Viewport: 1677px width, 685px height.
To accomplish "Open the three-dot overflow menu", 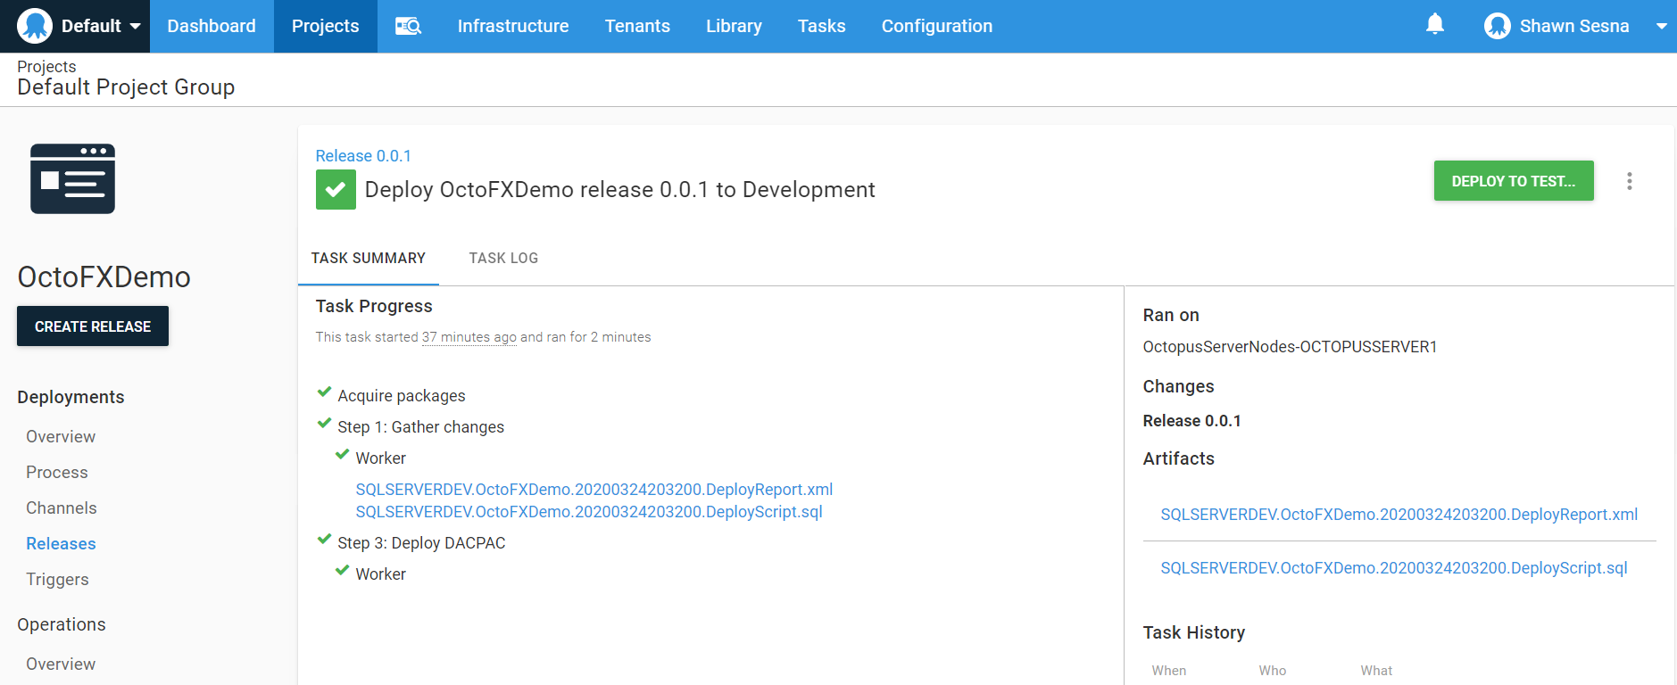I will (1629, 181).
